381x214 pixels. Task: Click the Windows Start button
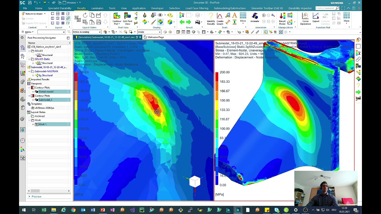coord(24,210)
